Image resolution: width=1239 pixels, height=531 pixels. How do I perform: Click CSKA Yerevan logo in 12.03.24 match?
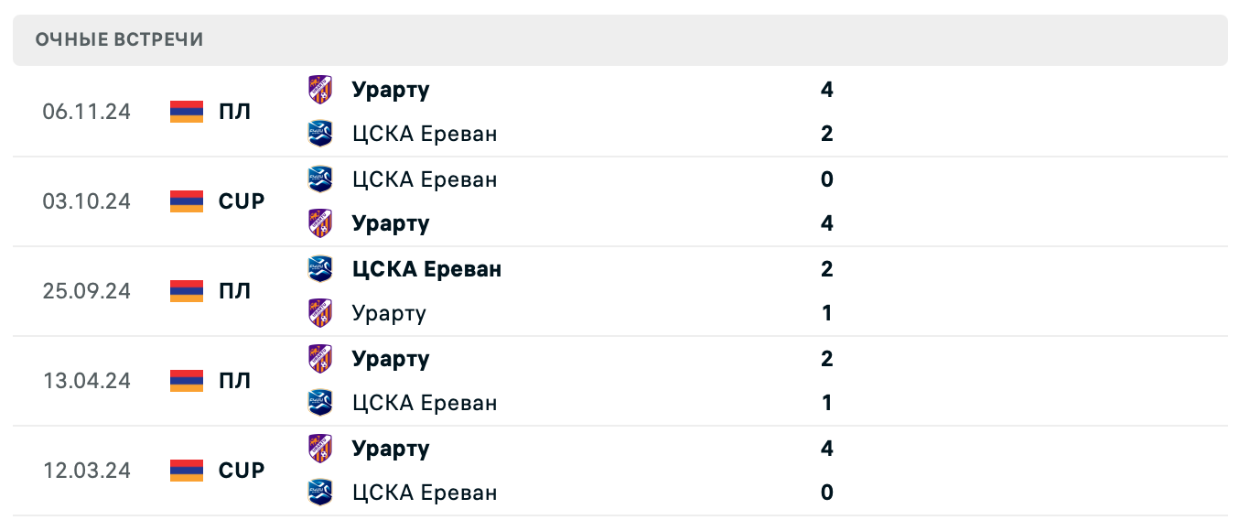tap(320, 493)
